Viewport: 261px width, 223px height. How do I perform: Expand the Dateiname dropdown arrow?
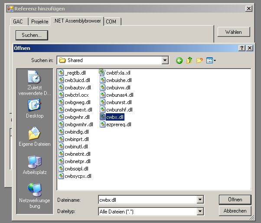pyautogui.click(x=200, y=200)
